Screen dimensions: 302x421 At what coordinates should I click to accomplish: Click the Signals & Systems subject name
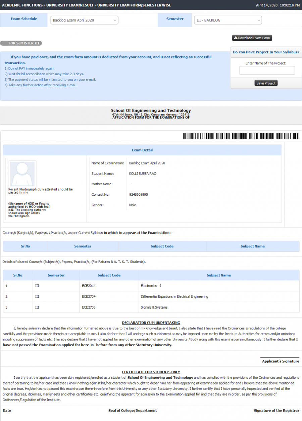[154, 307]
